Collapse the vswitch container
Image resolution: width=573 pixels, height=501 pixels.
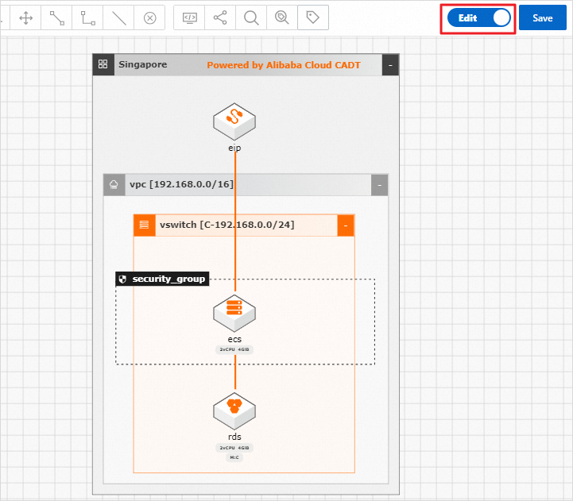coord(346,225)
